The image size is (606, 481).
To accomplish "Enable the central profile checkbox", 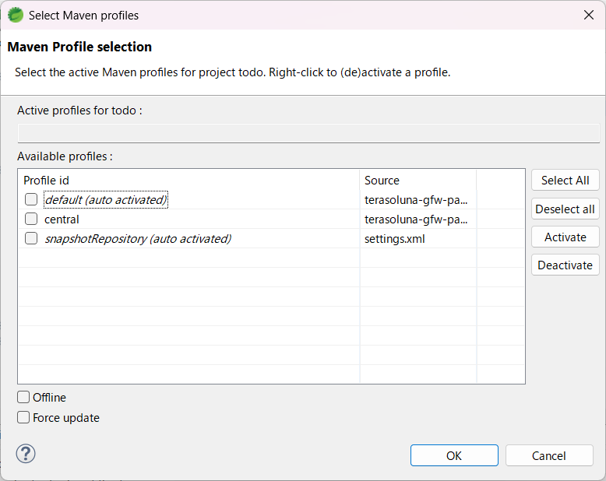I will pos(31,219).
